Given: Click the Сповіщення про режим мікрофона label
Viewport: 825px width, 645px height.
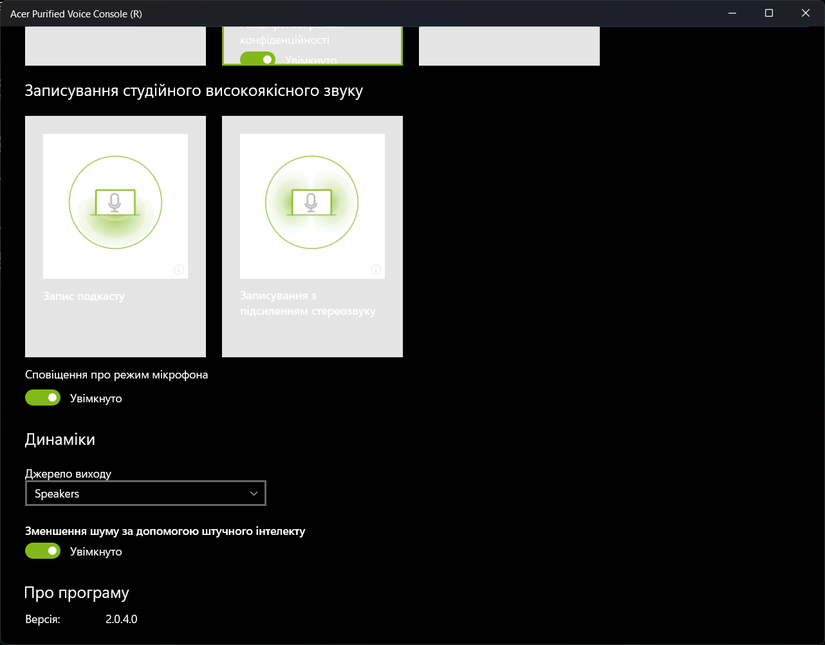Looking at the screenshot, I should [x=116, y=375].
